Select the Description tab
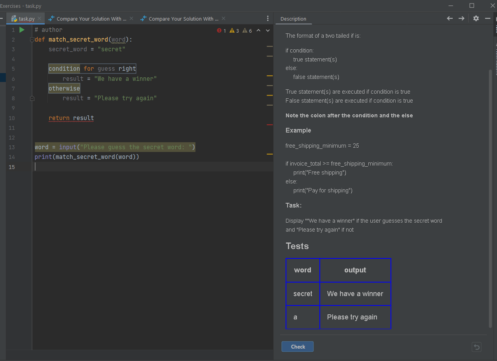The image size is (497, 361). (x=293, y=18)
